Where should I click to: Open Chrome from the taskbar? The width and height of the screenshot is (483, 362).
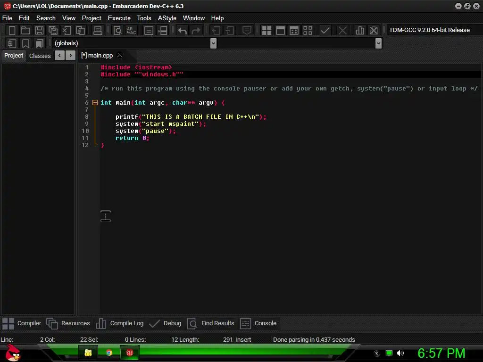[109, 353]
